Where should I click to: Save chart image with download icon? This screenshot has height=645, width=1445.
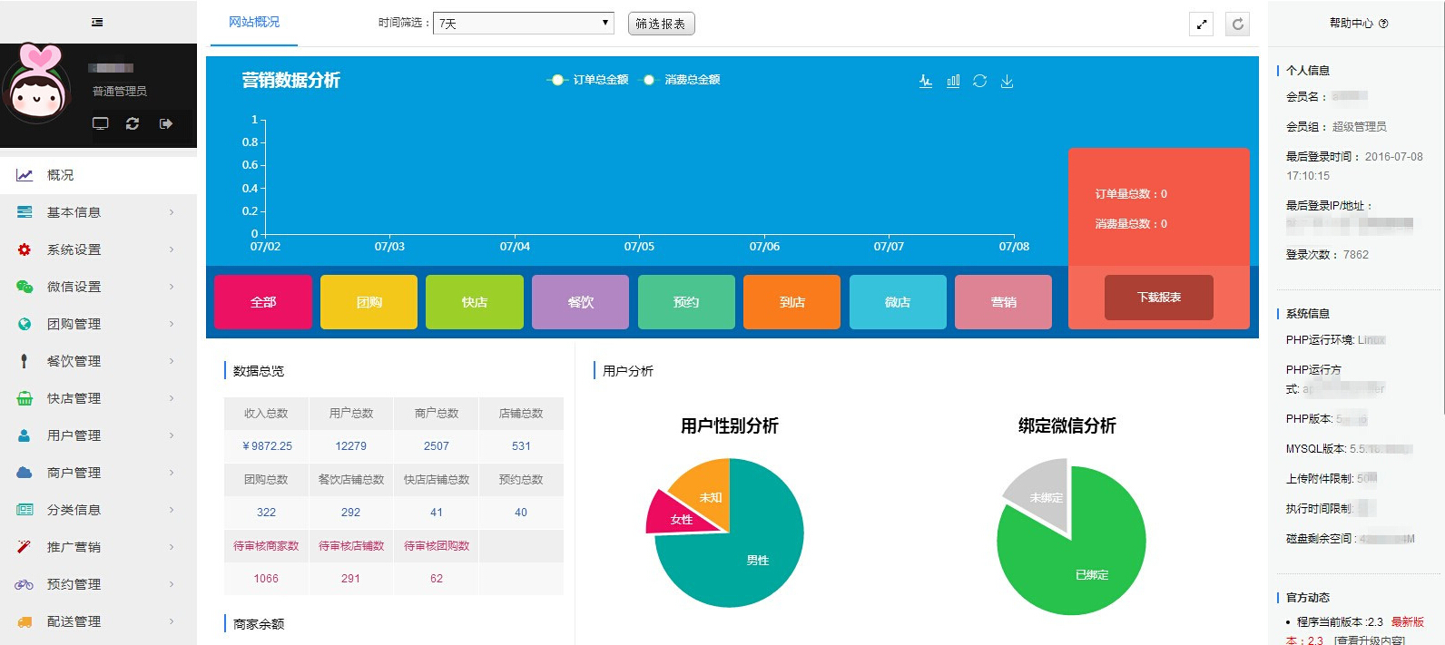click(1007, 81)
